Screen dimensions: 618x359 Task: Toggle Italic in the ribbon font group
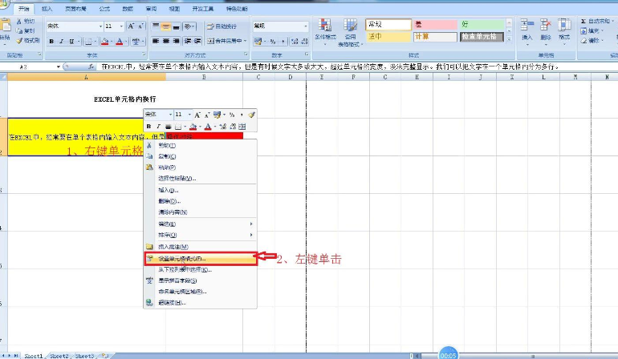[x=61, y=42]
